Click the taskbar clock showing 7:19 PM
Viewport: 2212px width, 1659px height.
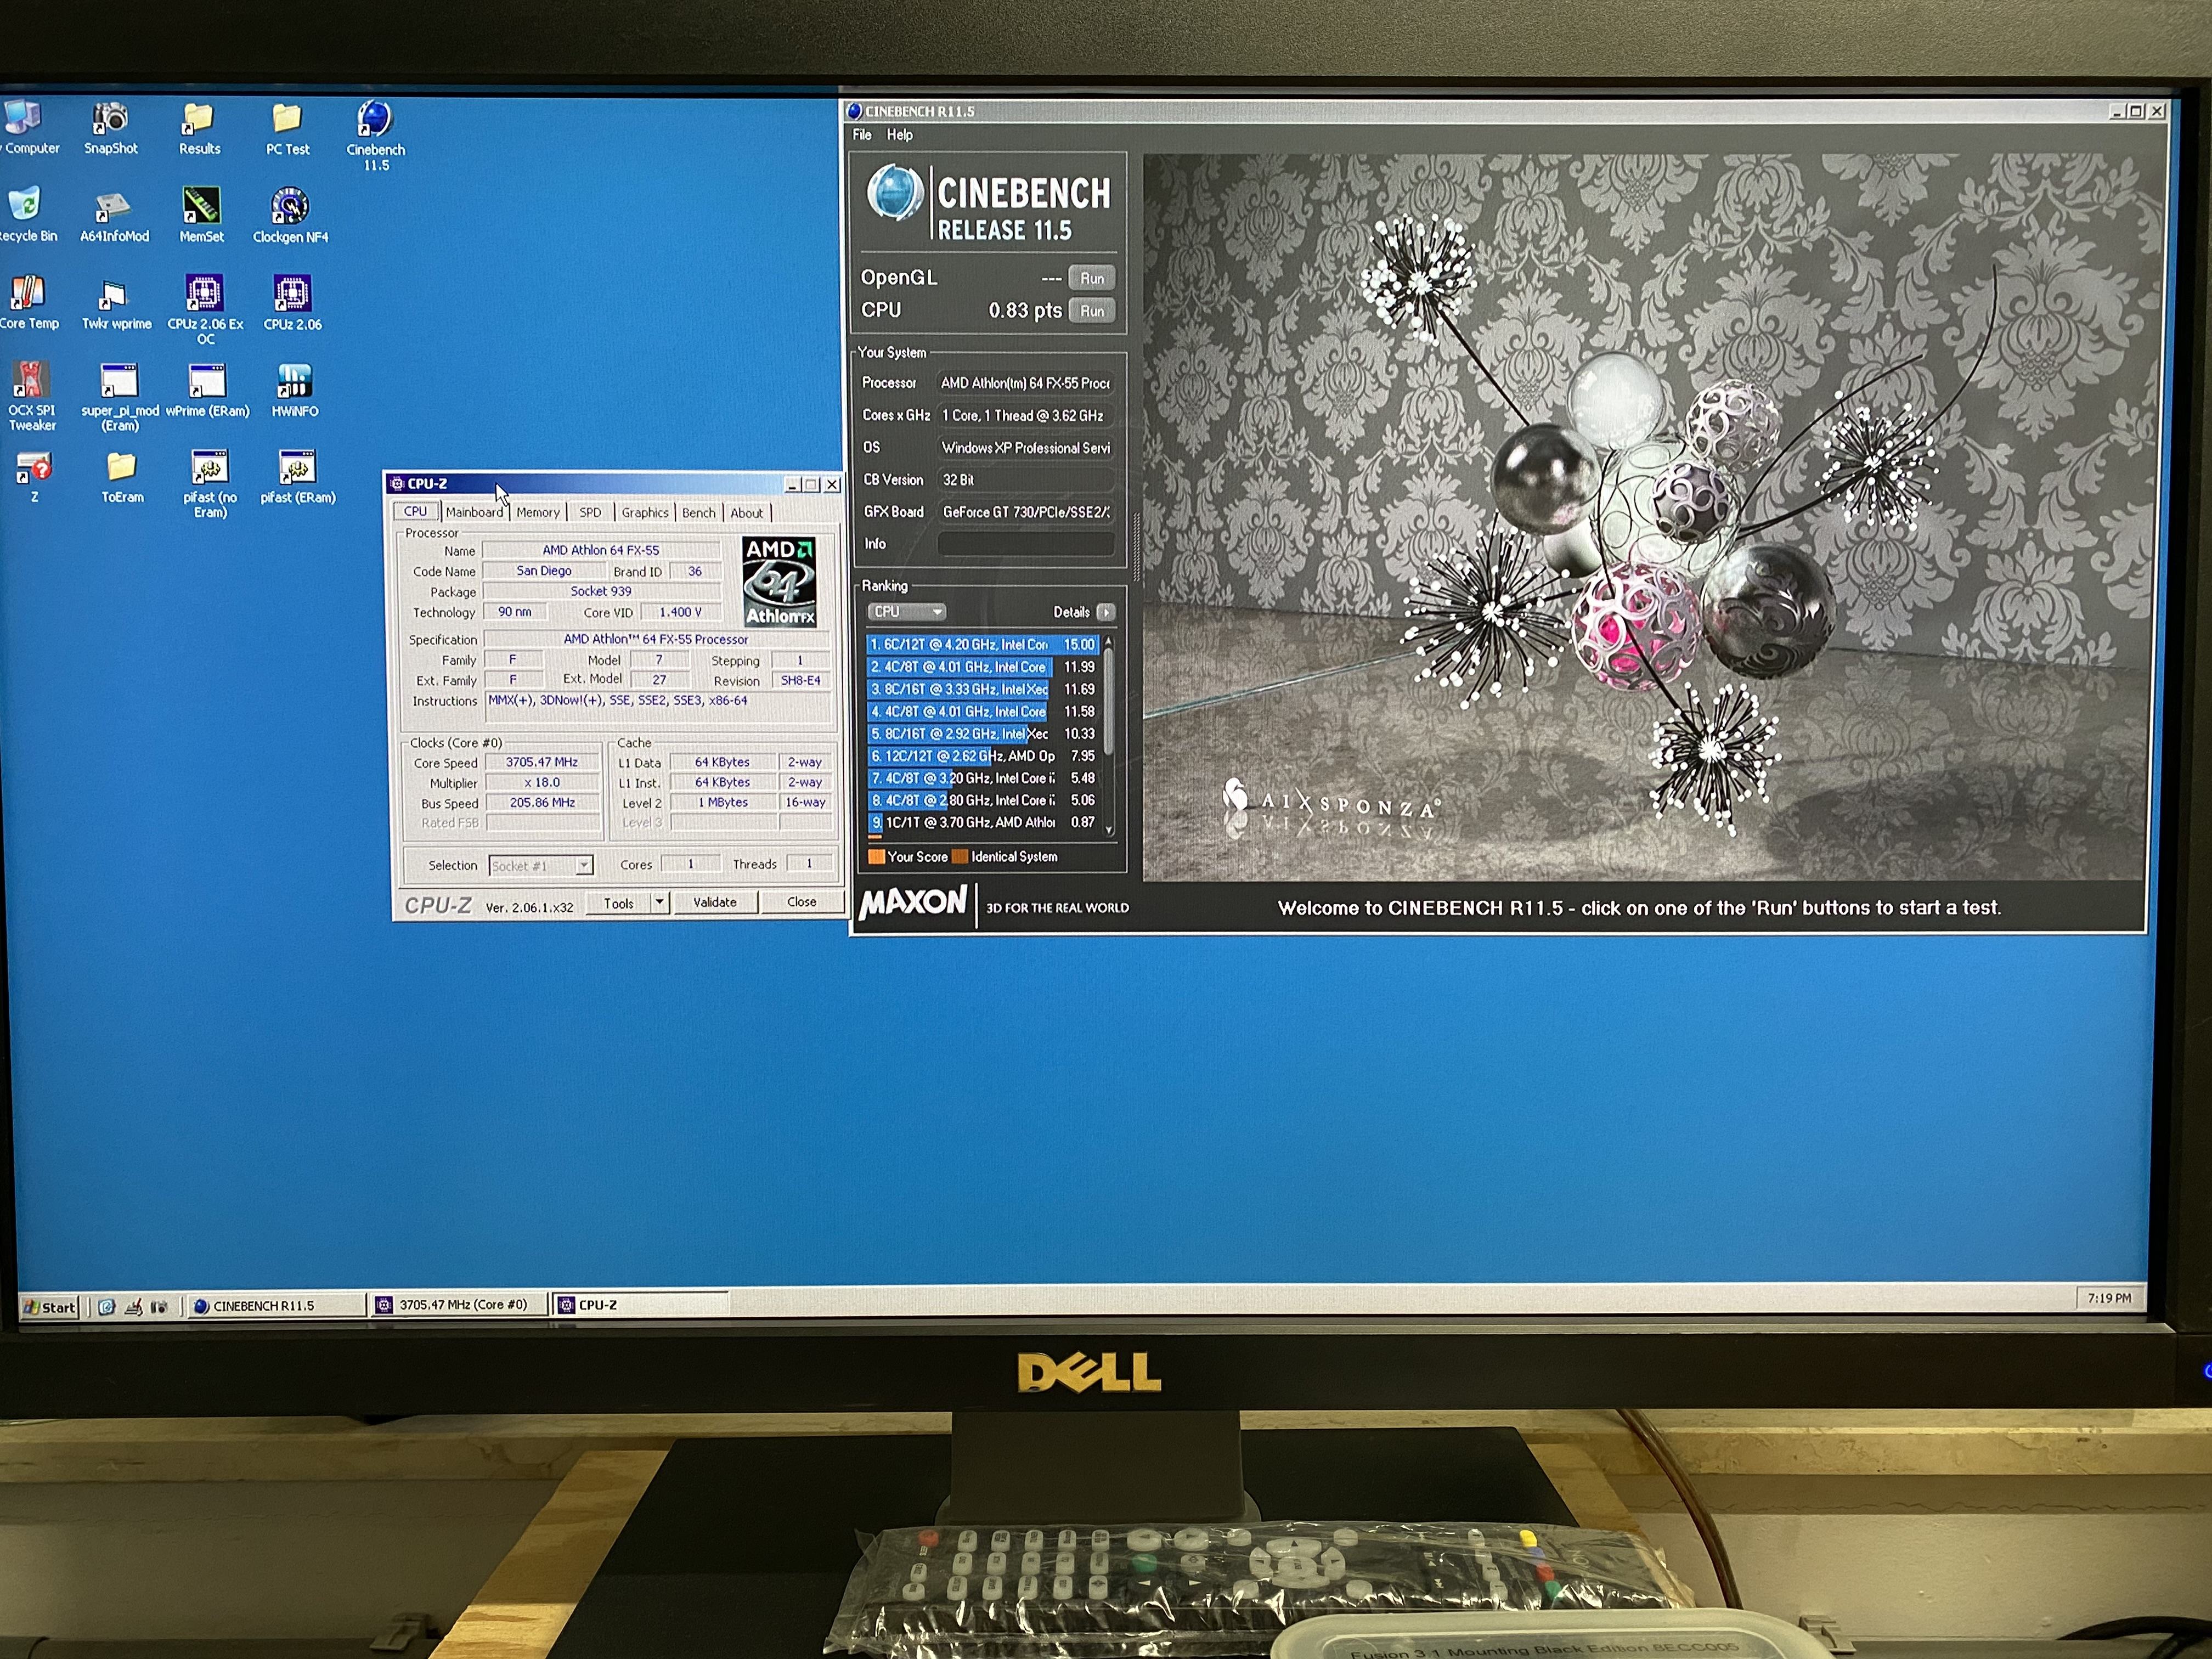2109,1298
